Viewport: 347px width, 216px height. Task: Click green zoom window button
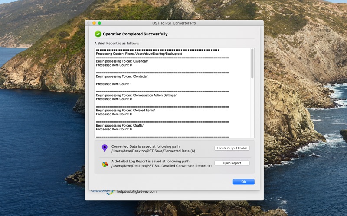click(x=100, y=23)
